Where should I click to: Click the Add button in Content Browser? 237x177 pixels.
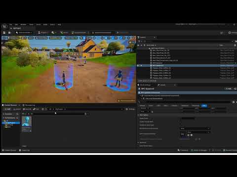pyautogui.click(x=7, y=109)
